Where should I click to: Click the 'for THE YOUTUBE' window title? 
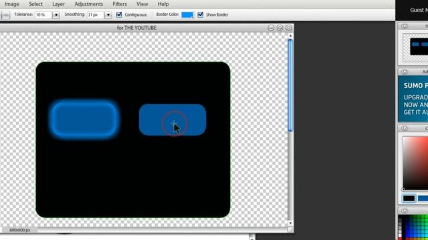pyautogui.click(x=136, y=28)
